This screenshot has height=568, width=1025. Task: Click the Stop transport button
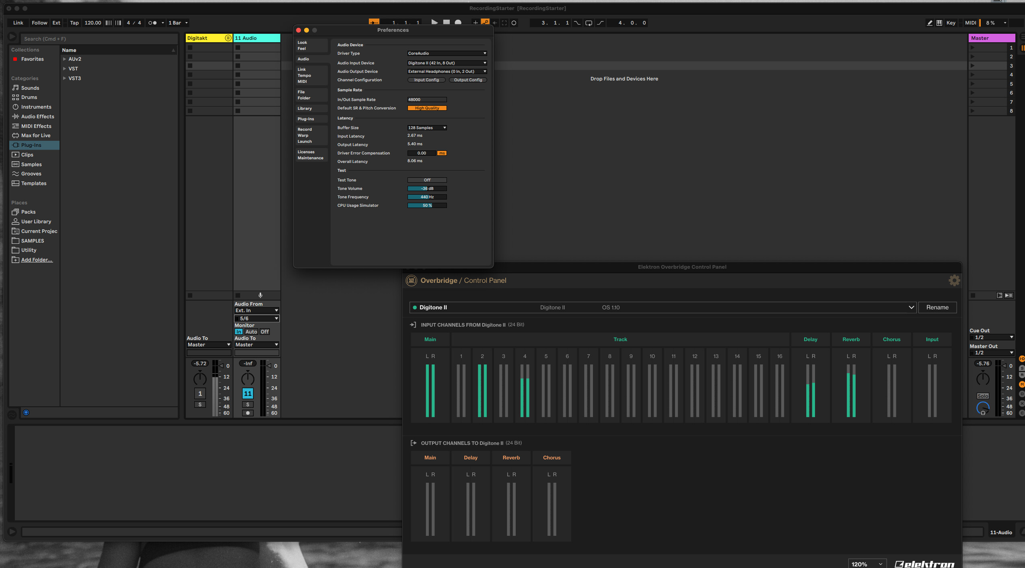click(446, 23)
